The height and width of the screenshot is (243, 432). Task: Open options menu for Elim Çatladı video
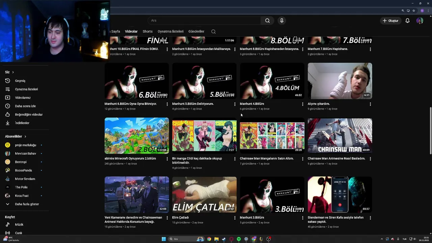click(x=235, y=218)
